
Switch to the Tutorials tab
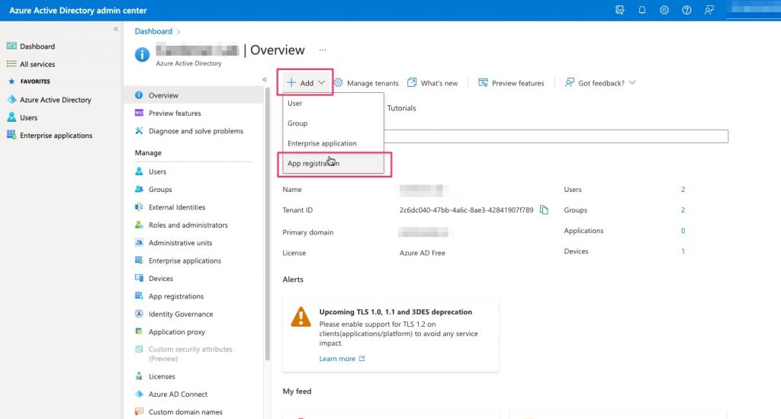click(401, 108)
